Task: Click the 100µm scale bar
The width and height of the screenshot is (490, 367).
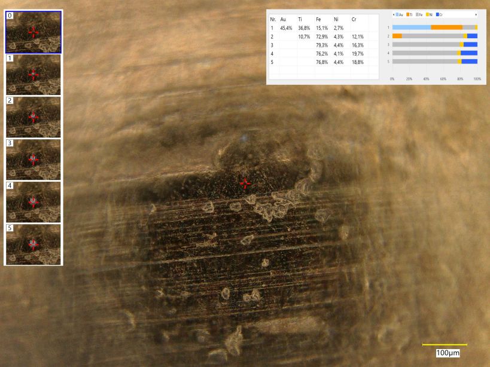Action: 445,345
